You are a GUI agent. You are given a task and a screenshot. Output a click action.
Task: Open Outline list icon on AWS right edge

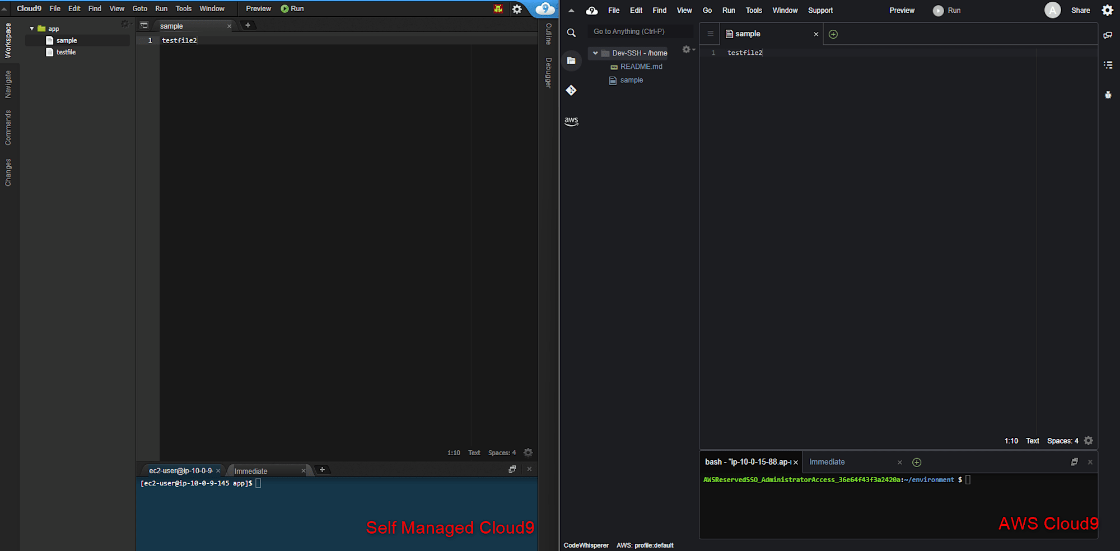point(1108,65)
